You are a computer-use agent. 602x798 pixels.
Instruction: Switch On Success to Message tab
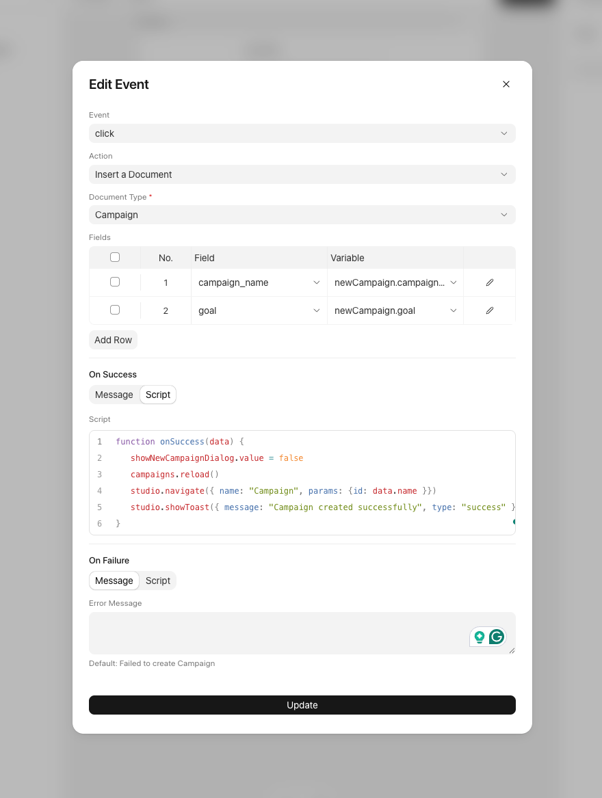[114, 395]
